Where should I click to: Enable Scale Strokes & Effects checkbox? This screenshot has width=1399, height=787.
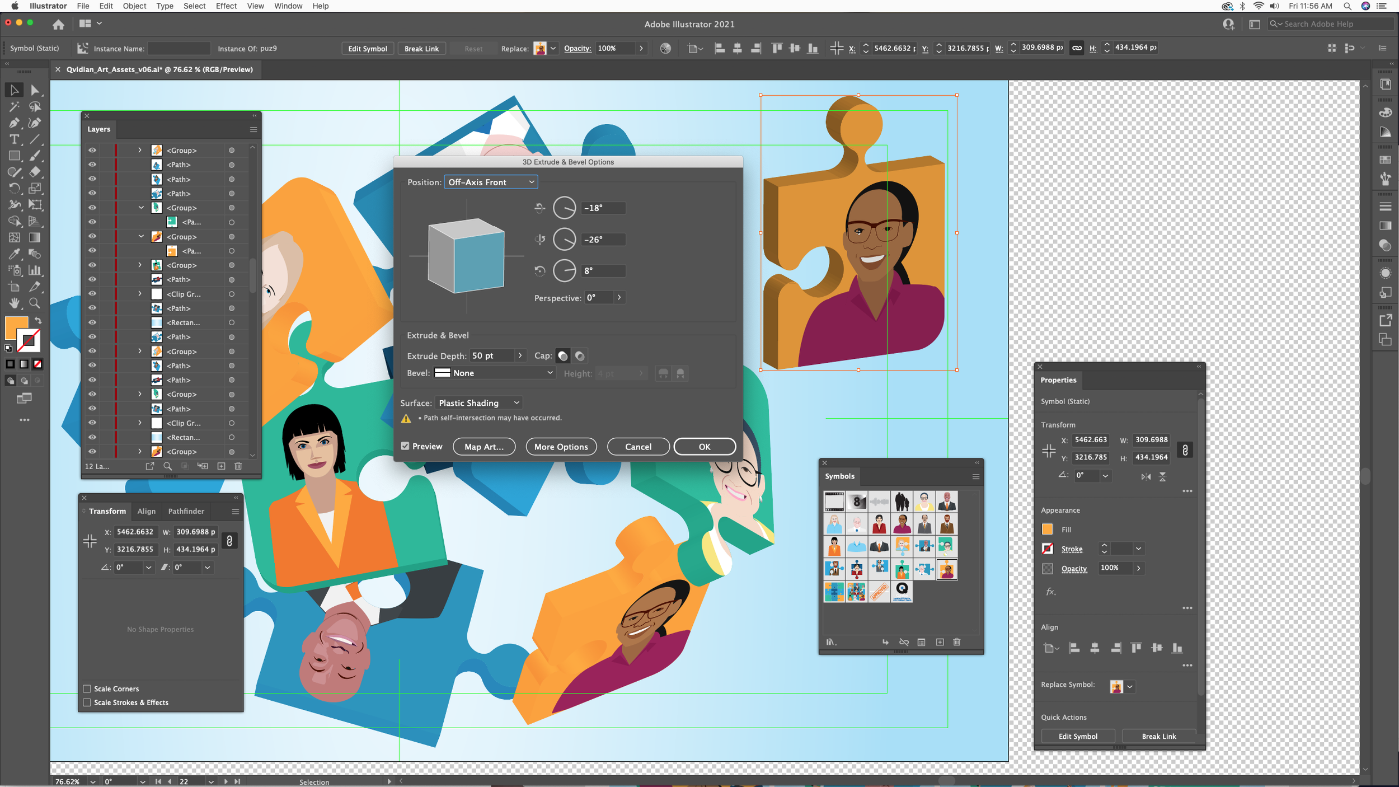[87, 702]
